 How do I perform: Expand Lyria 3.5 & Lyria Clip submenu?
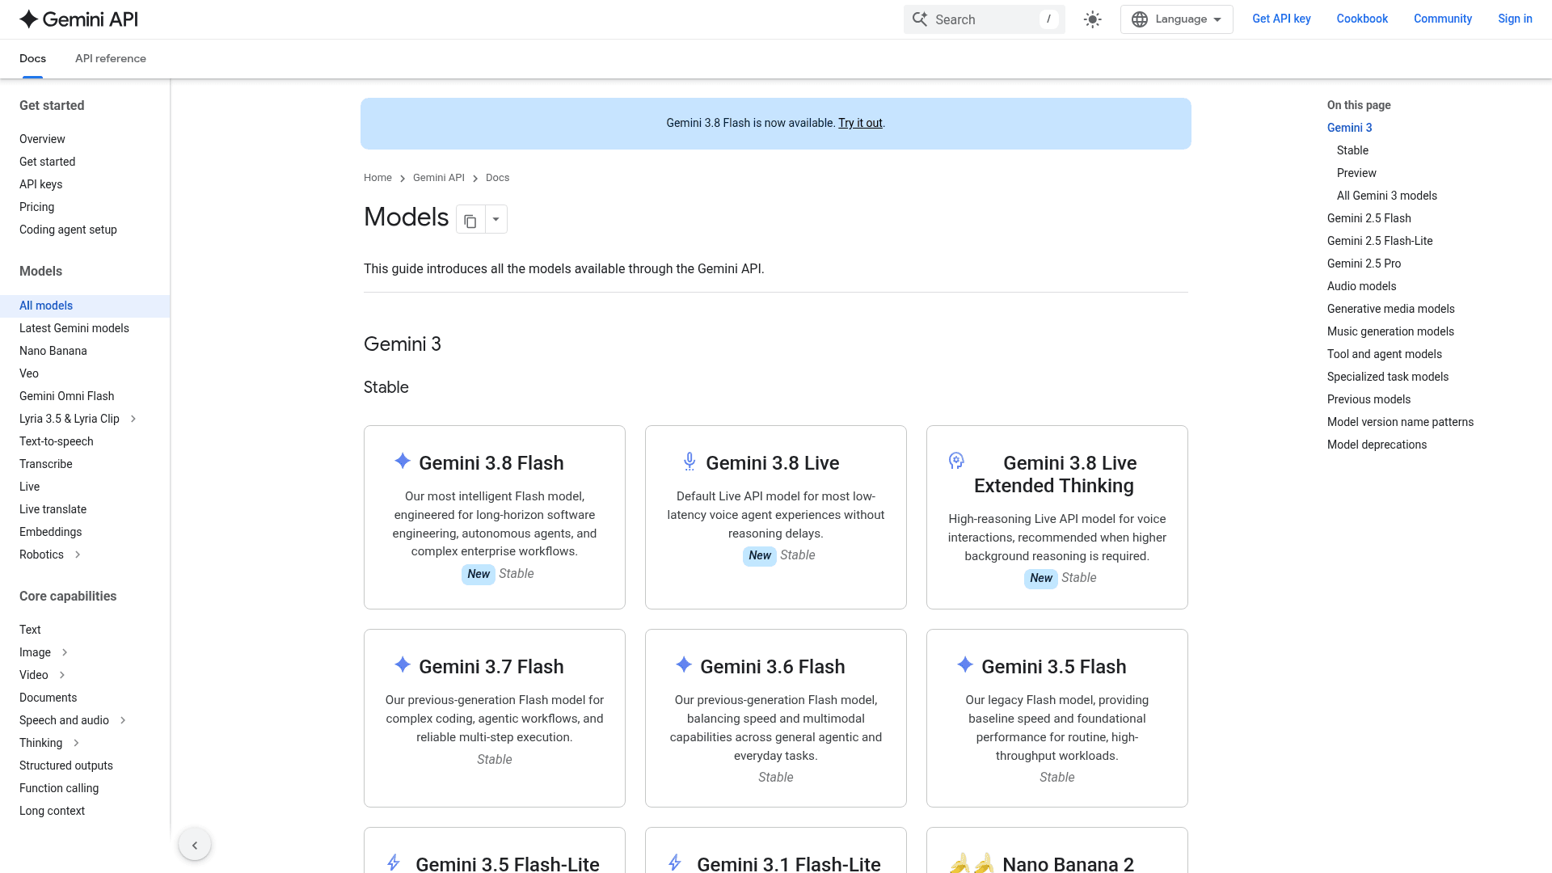pos(133,419)
